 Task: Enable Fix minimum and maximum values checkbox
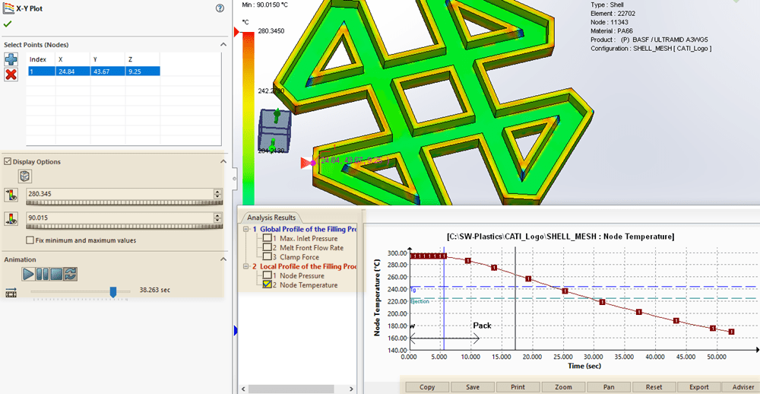(x=30, y=240)
